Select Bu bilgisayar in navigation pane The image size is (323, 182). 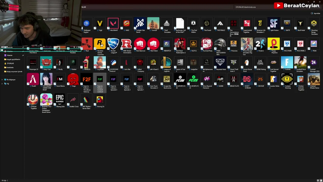(x=11, y=80)
